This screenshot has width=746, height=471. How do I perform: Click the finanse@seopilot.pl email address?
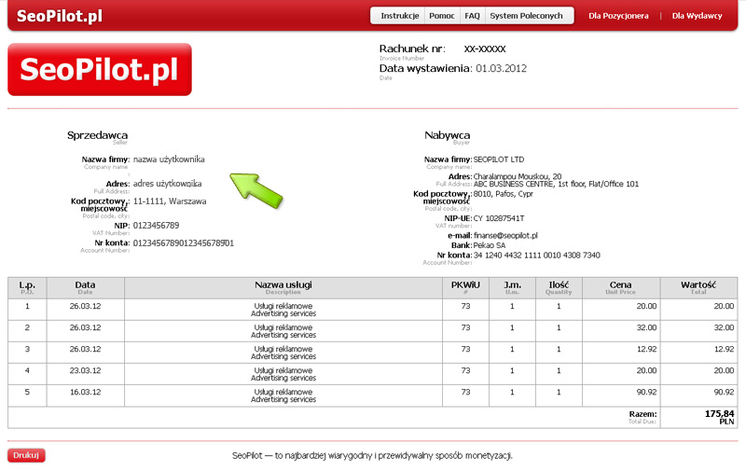click(x=505, y=236)
